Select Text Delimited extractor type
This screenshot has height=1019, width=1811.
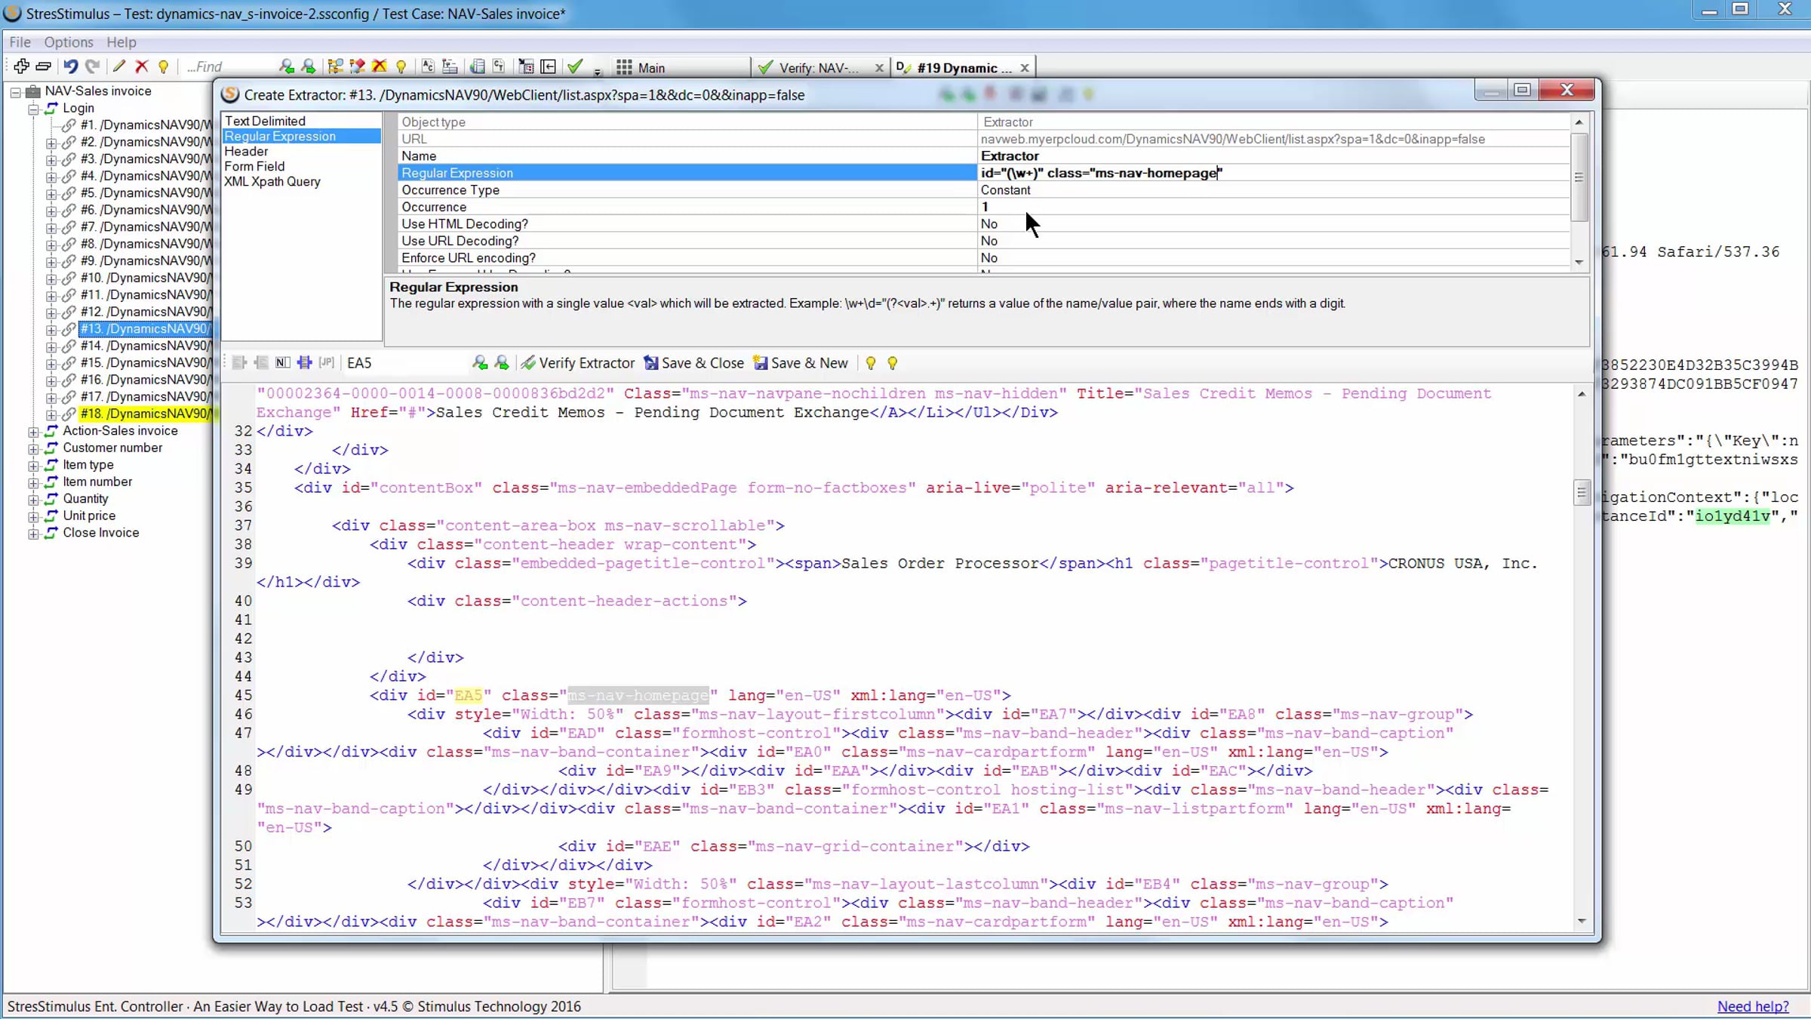coord(265,121)
